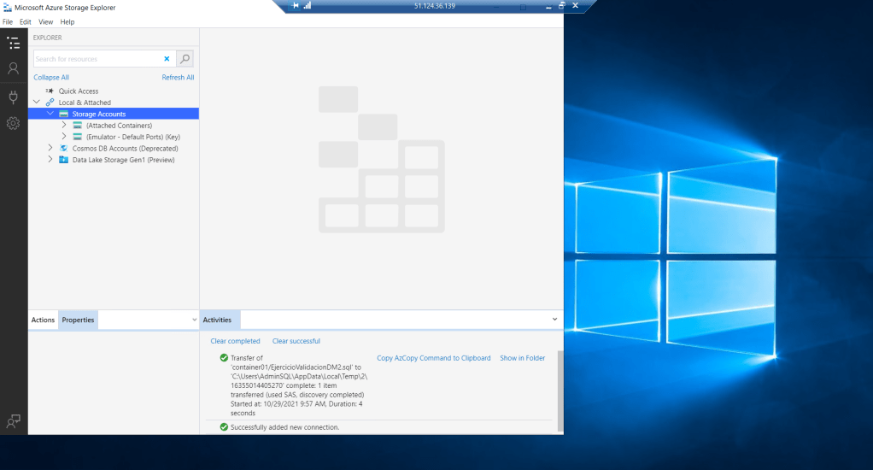Open the Account Management sidebar icon
Viewport: 873px width, 470px height.
tap(13, 68)
